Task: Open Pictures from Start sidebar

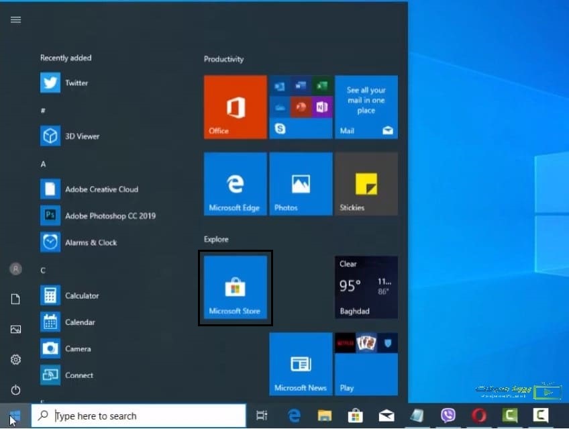Action: pos(15,329)
